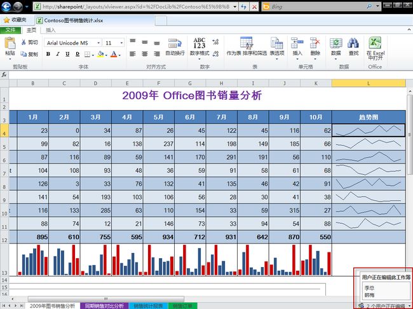Viewport: 413px width, 309px height.
Task: Click the vertical scrollbar thumb
Action: click(x=410, y=134)
